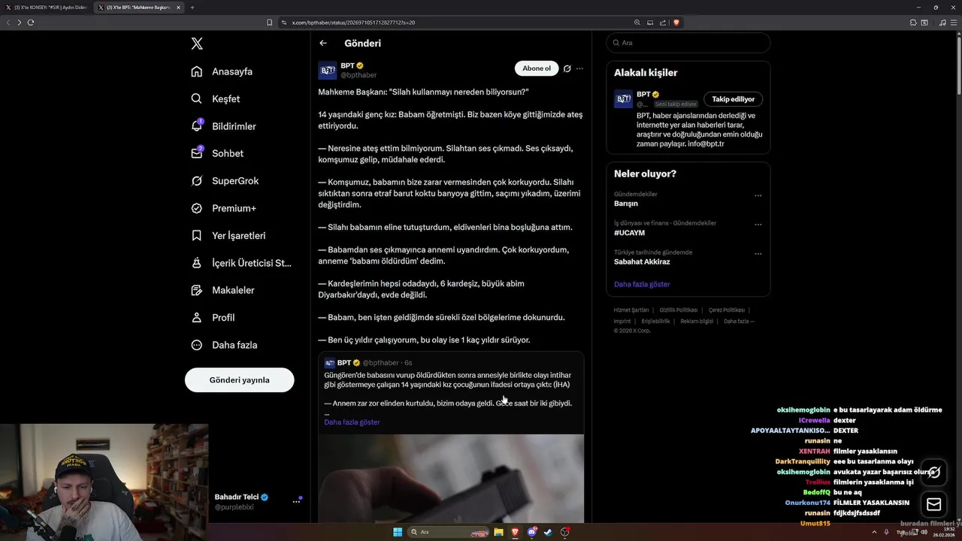Open Erişilebilirlik footer link

point(655,322)
